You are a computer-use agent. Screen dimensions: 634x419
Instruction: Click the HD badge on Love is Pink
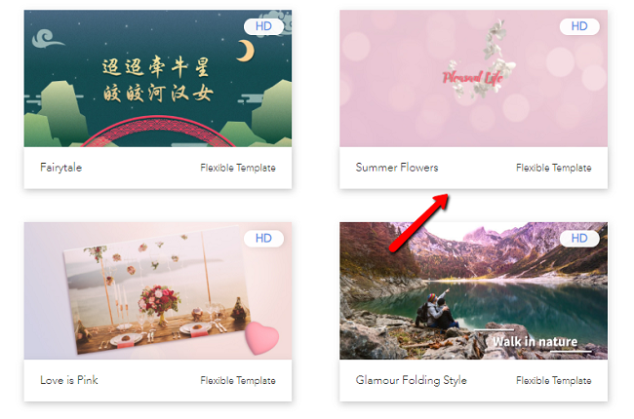(263, 239)
